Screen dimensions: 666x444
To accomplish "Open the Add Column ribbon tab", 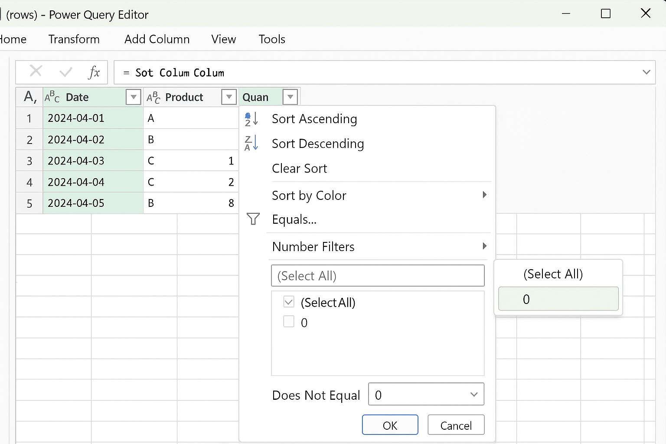I will (157, 39).
